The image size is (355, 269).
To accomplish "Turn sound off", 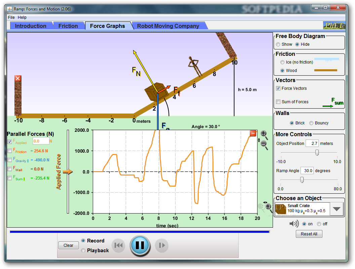I will click(319, 224).
